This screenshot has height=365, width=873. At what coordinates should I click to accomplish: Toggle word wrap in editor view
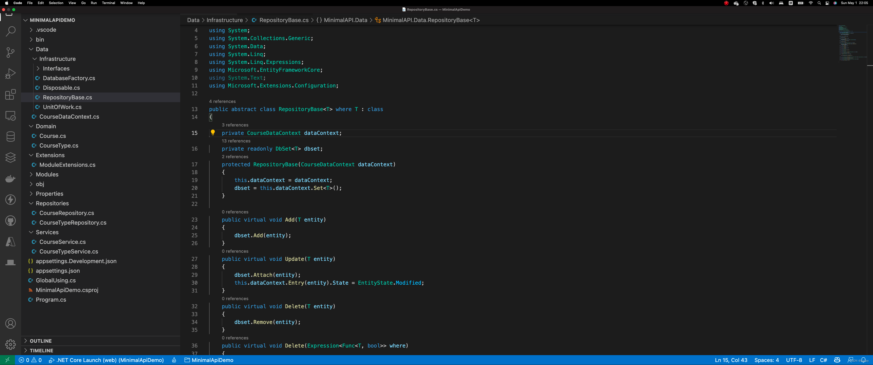pos(71,3)
